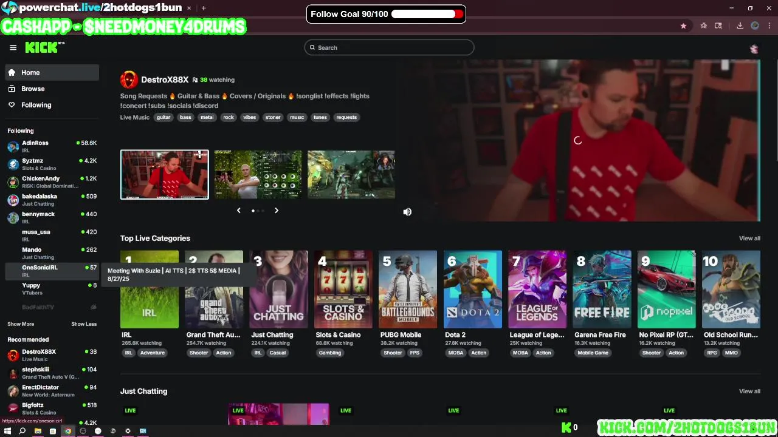Open Chrome from the taskbar
The width and height of the screenshot is (778, 437).
[x=67, y=431]
